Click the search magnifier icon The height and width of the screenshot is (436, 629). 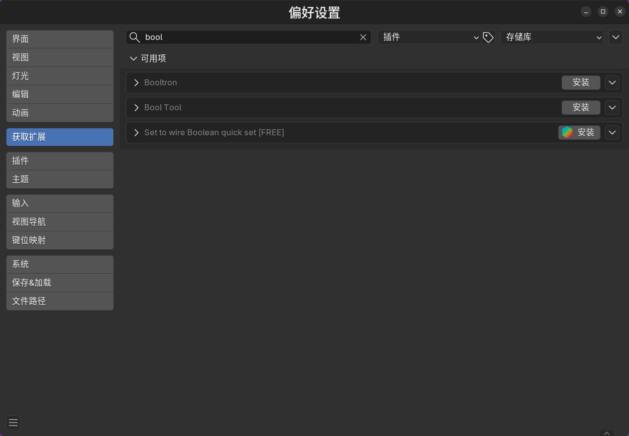tap(134, 37)
